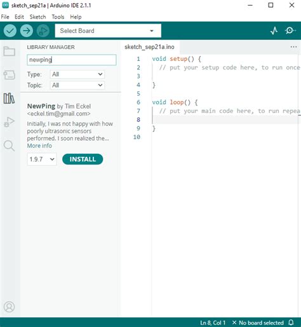The width and height of the screenshot is (301, 327).
Task: Open the Edit menu
Action: click(19, 17)
